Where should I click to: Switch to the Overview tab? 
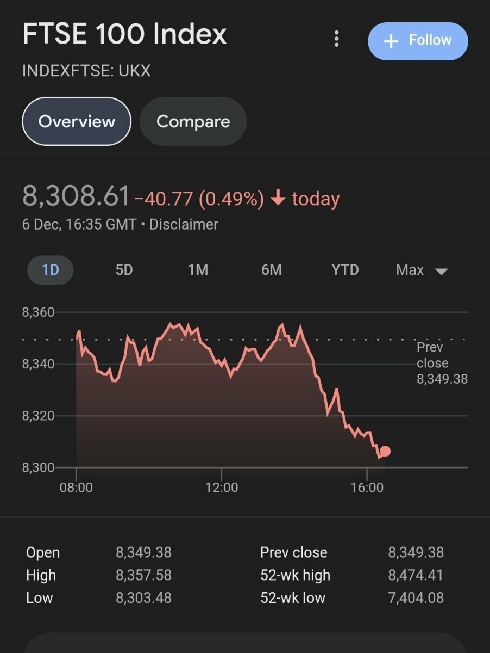(x=77, y=121)
